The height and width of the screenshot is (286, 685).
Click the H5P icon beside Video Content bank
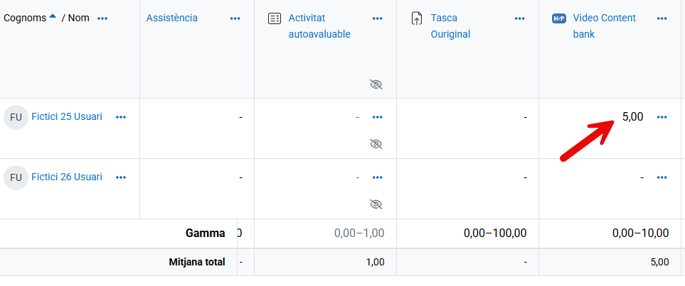click(559, 18)
